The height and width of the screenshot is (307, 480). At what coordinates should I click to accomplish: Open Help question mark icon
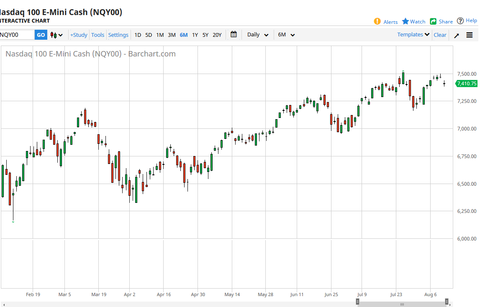pyautogui.click(x=460, y=20)
